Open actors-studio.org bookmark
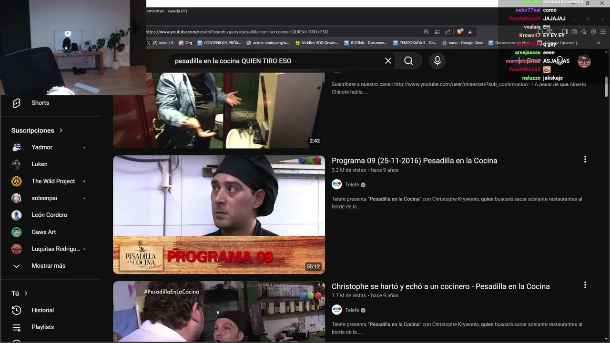The width and height of the screenshot is (610, 343). pos(268,43)
